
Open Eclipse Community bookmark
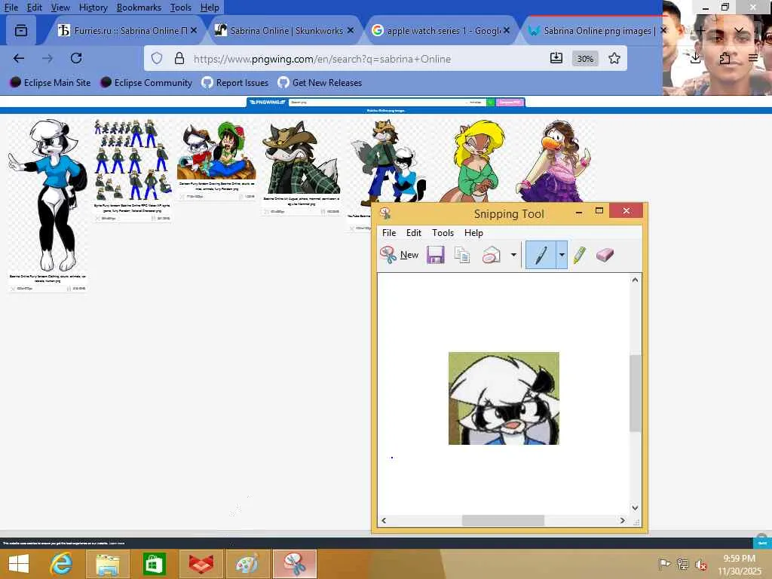146,83
